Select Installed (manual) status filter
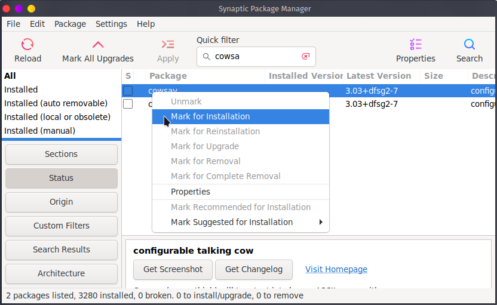Image resolution: width=497 pixels, height=305 pixels. [x=40, y=131]
